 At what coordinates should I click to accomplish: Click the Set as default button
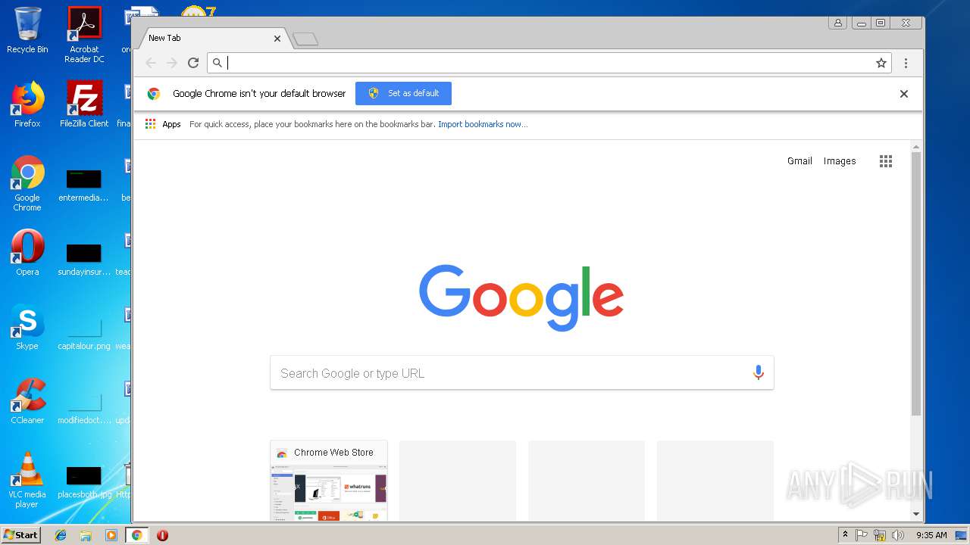403,93
